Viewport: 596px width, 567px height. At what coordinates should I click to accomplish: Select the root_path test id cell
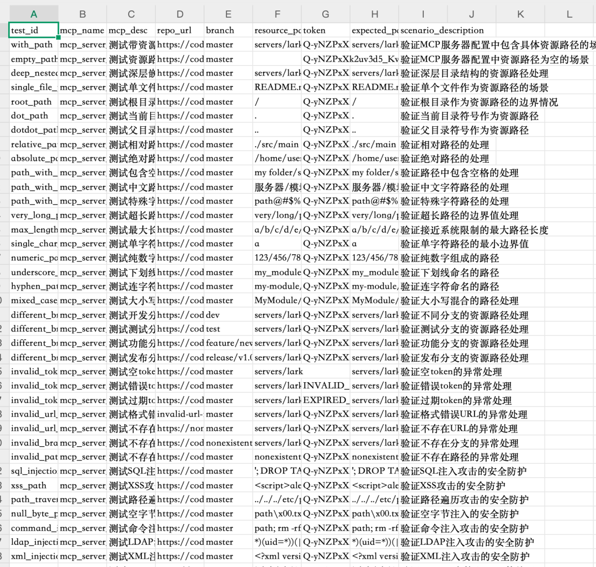pyautogui.click(x=34, y=101)
